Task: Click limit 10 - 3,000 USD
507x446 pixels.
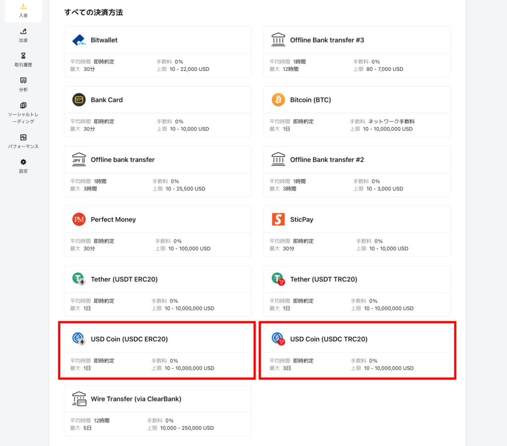Action: point(385,189)
